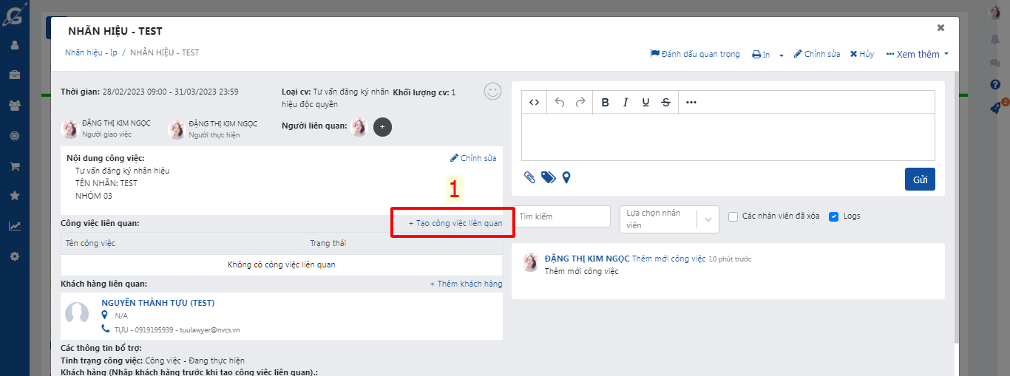Image resolution: width=1010 pixels, height=376 pixels.
Task: Open customer NGUYỄN THÀNH TỰU (TEST) link
Action: [158, 303]
